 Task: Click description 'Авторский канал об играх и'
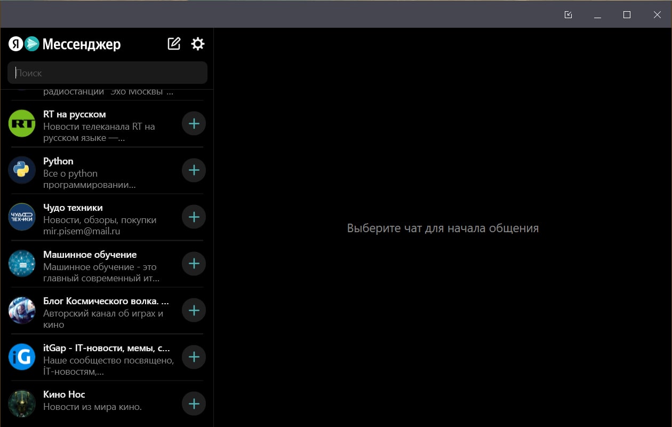click(x=103, y=313)
